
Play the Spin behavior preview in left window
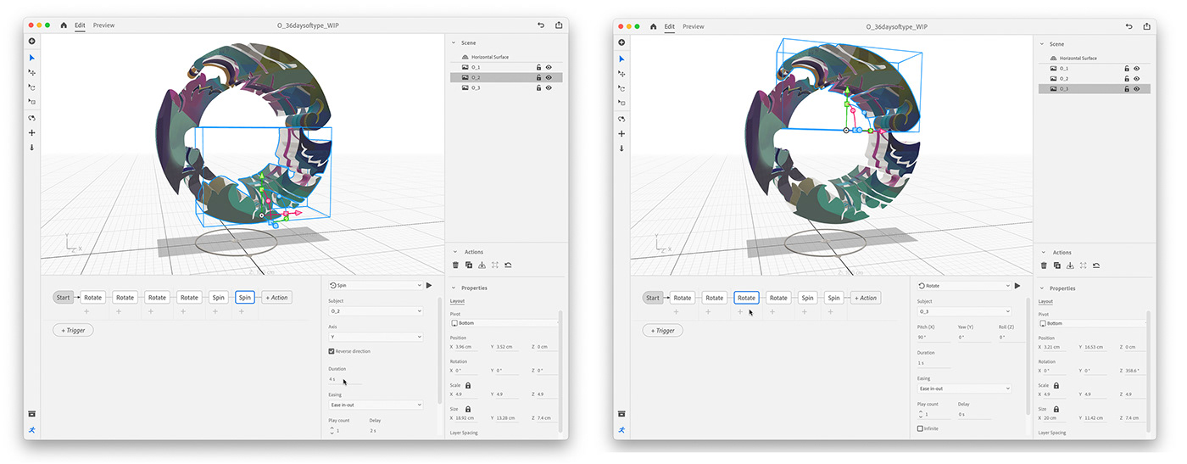429,286
